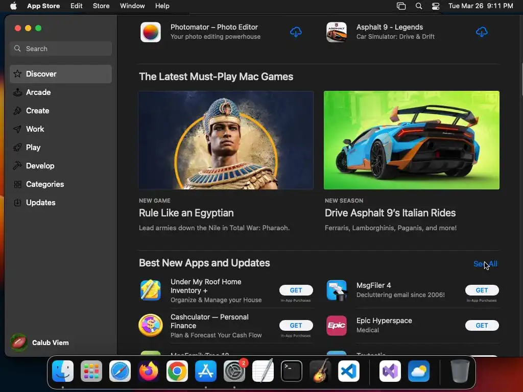Open the Epic Hyperspace app icon

337,325
